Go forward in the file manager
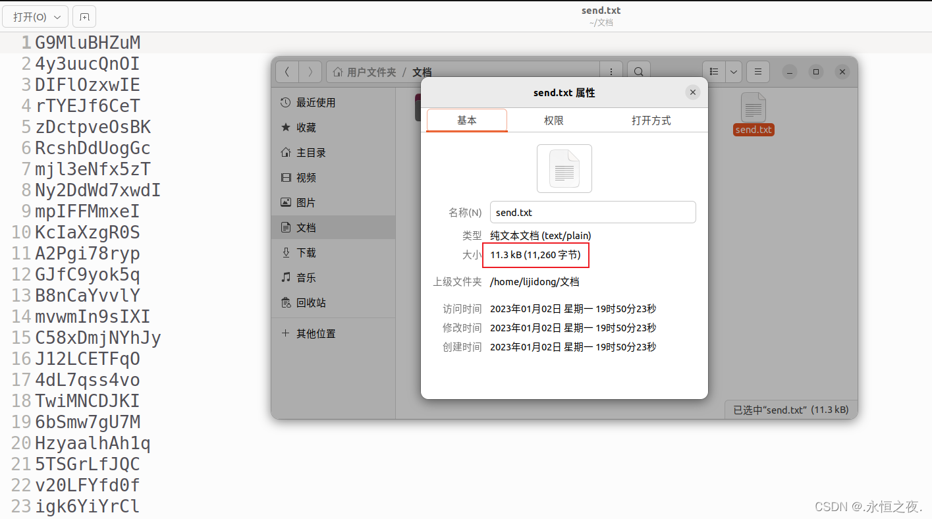This screenshot has height=519, width=932. coord(311,72)
